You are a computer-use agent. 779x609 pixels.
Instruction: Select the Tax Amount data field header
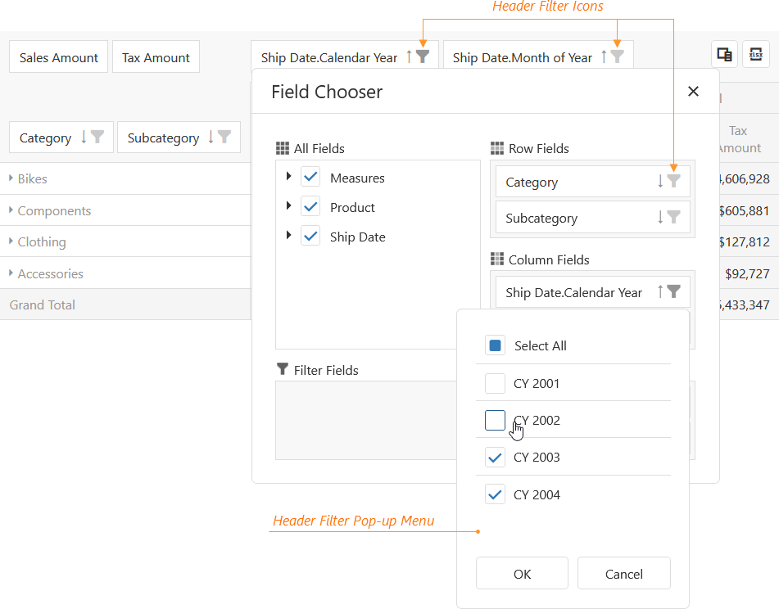(x=156, y=56)
